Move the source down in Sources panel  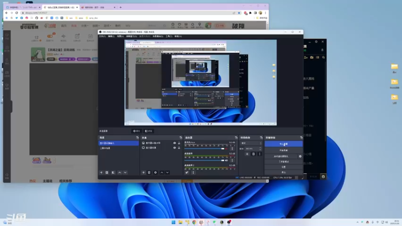tap(167, 172)
